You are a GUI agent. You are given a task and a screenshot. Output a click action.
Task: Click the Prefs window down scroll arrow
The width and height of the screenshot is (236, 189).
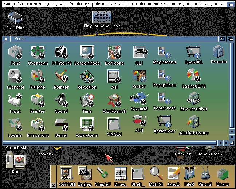pos(232,137)
